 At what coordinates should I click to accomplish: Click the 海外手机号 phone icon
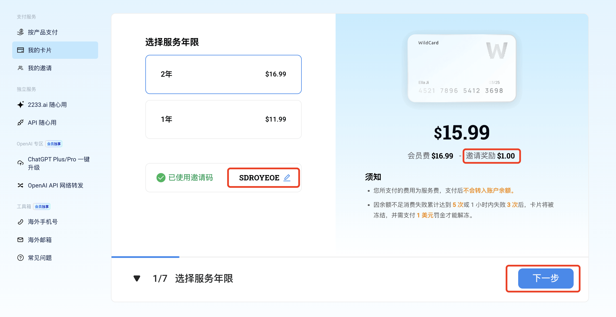(x=20, y=222)
